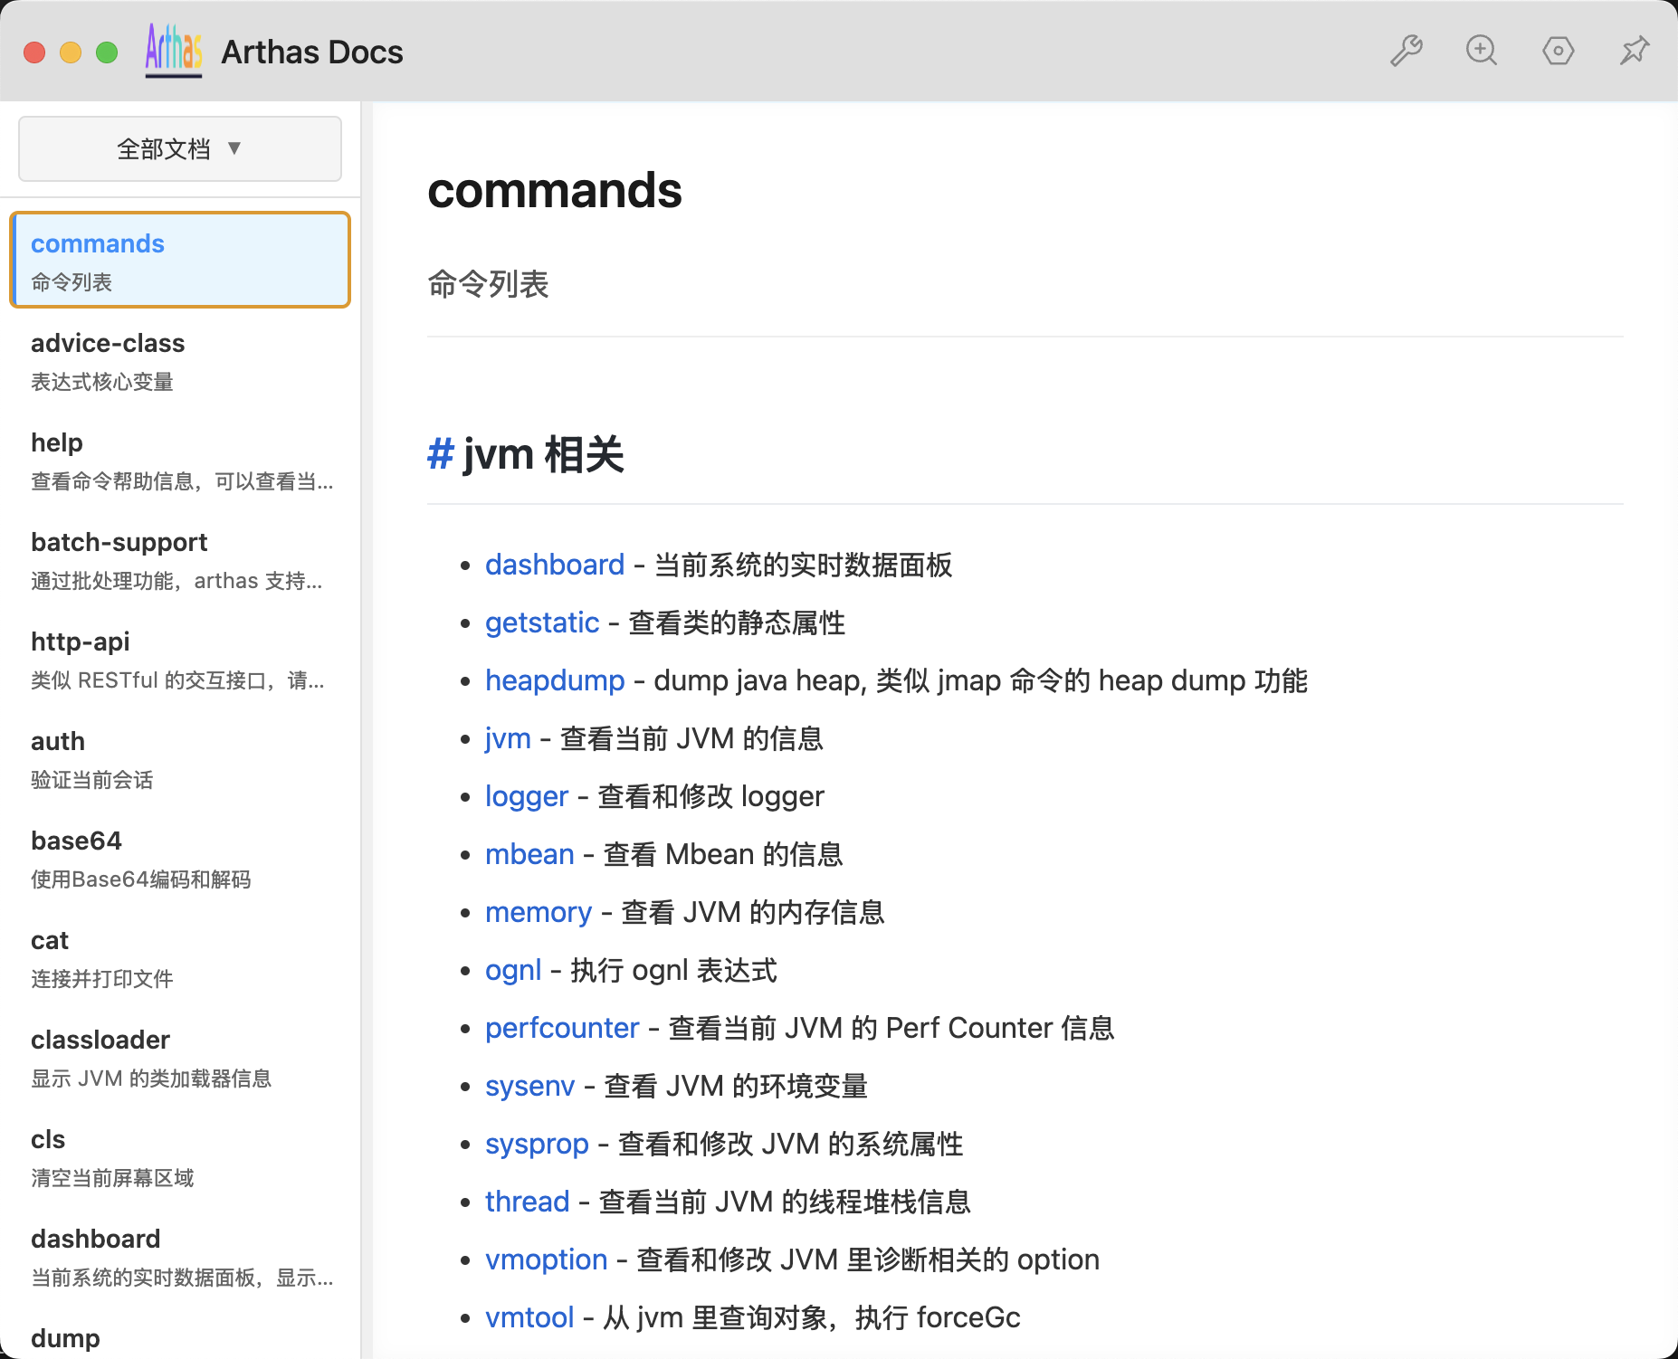Open the thread command link
1678x1359 pixels.
(x=527, y=1202)
